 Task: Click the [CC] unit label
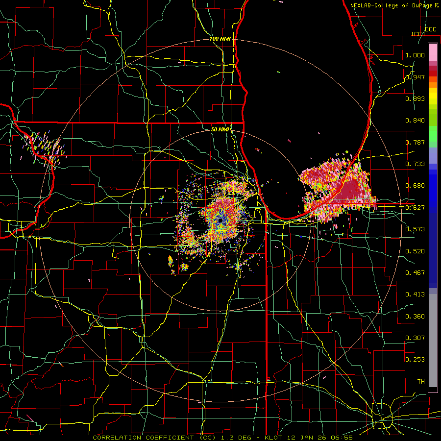point(418,34)
